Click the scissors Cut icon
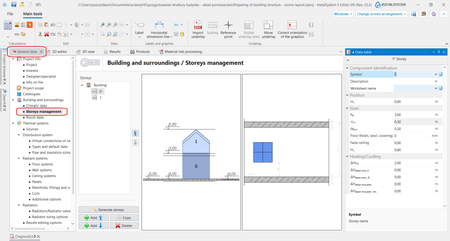Screen dimensions: 450x241 (40, 34)
